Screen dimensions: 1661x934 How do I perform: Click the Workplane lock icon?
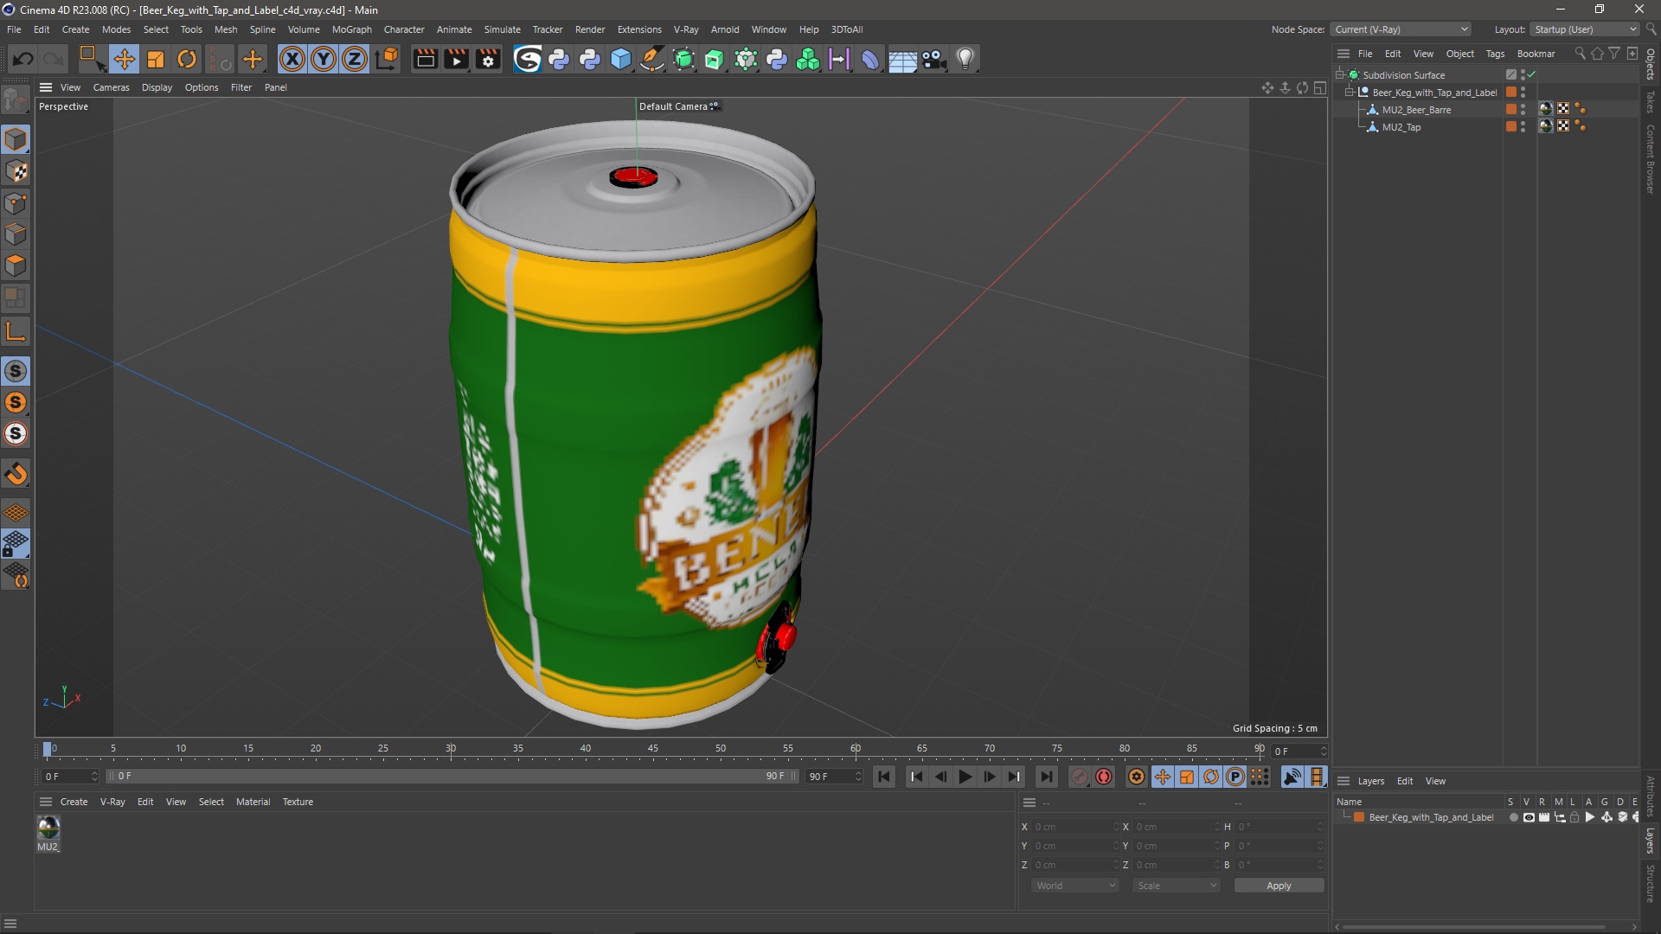(x=16, y=544)
